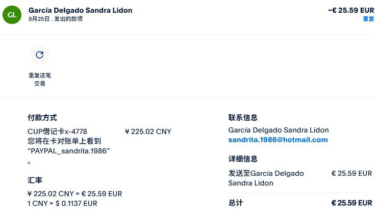Image resolution: width=375 pixels, height=213 pixels.
Task: Click the 9月25日 发出的款项 date text
Action: click(x=56, y=19)
